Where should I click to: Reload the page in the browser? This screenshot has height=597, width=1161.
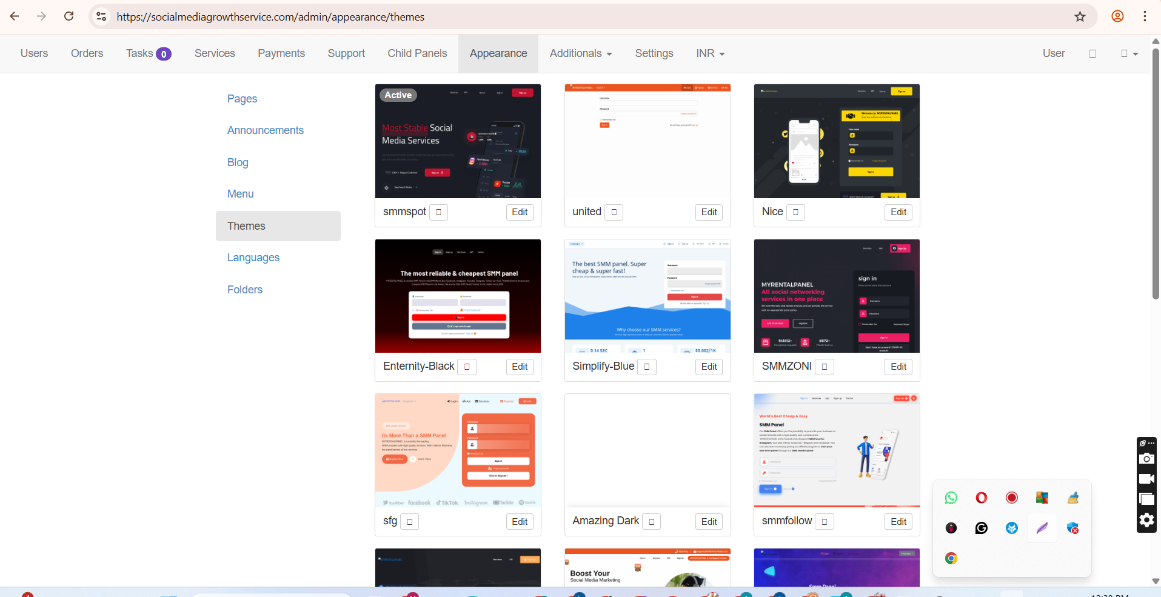[69, 16]
